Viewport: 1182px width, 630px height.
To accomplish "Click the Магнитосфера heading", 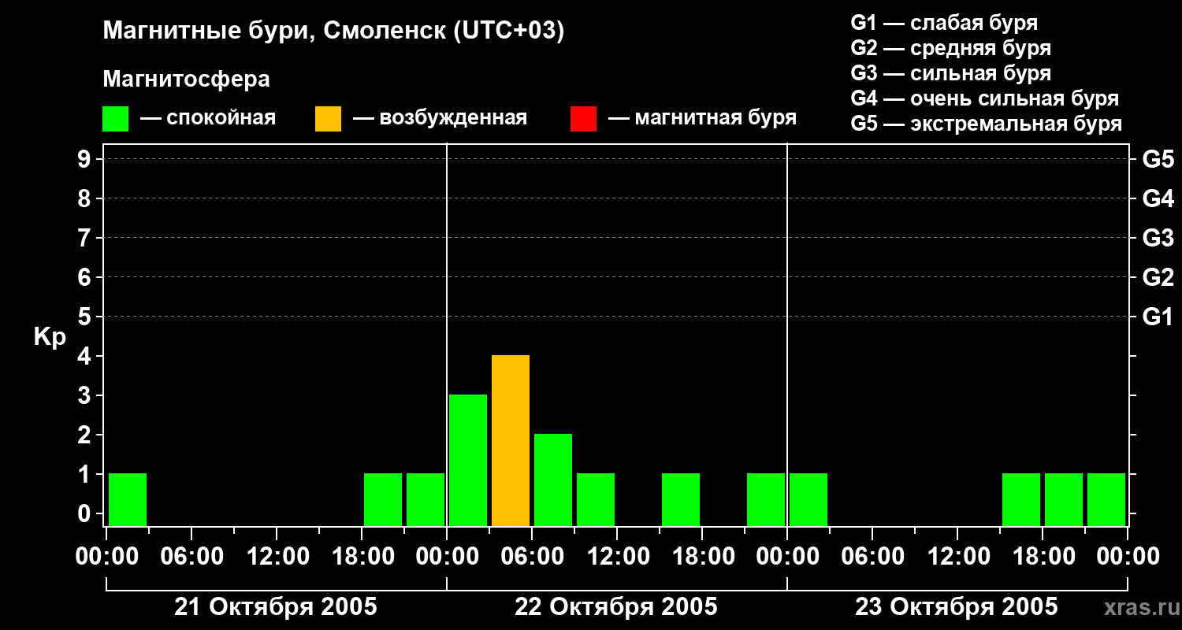I will tap(186, 80).
